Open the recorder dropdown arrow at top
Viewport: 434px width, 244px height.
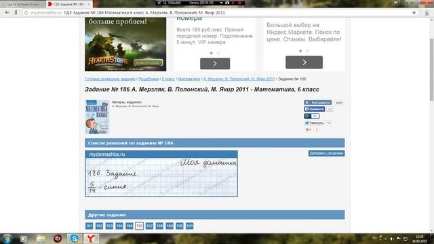[x=221, y=3]
